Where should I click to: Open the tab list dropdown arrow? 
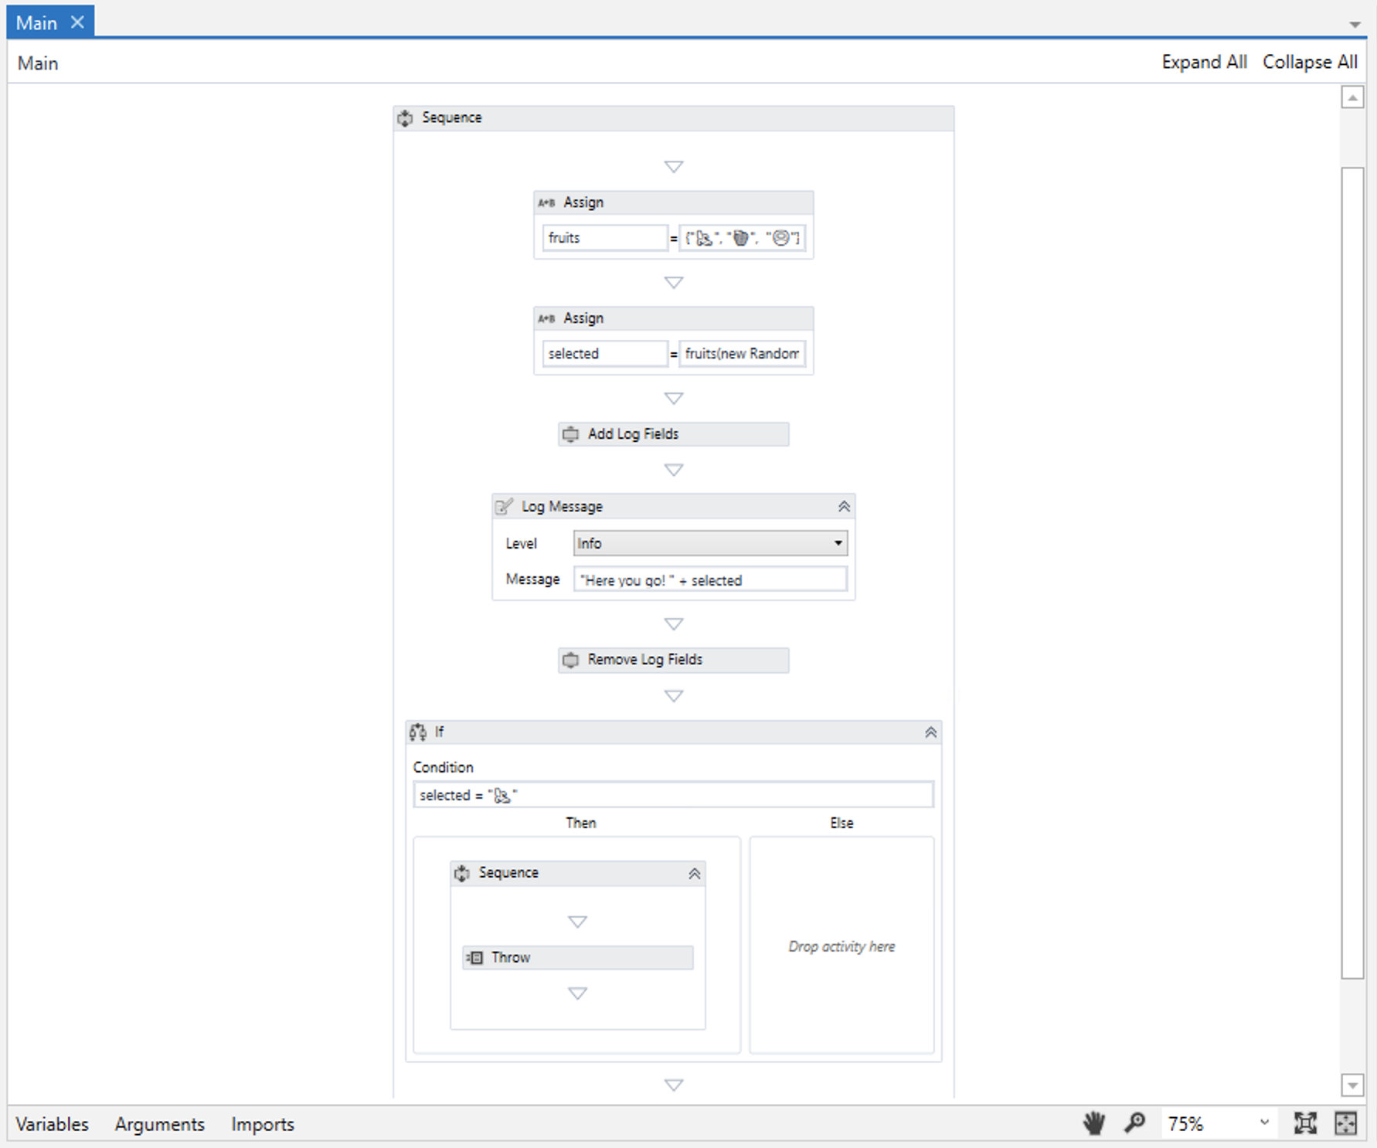pyautogui.click(x=1355, y=25)
